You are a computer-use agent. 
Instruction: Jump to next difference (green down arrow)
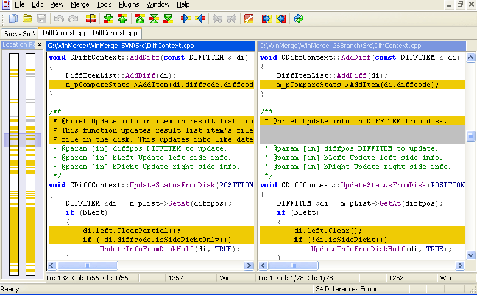108,19
